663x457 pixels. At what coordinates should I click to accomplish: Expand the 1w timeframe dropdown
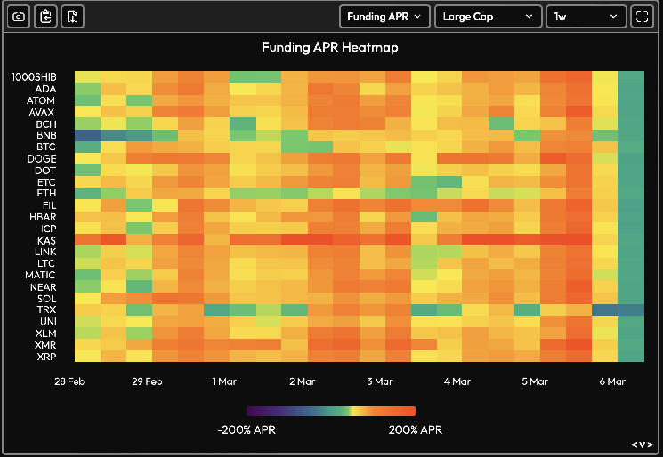click(586, 17)
